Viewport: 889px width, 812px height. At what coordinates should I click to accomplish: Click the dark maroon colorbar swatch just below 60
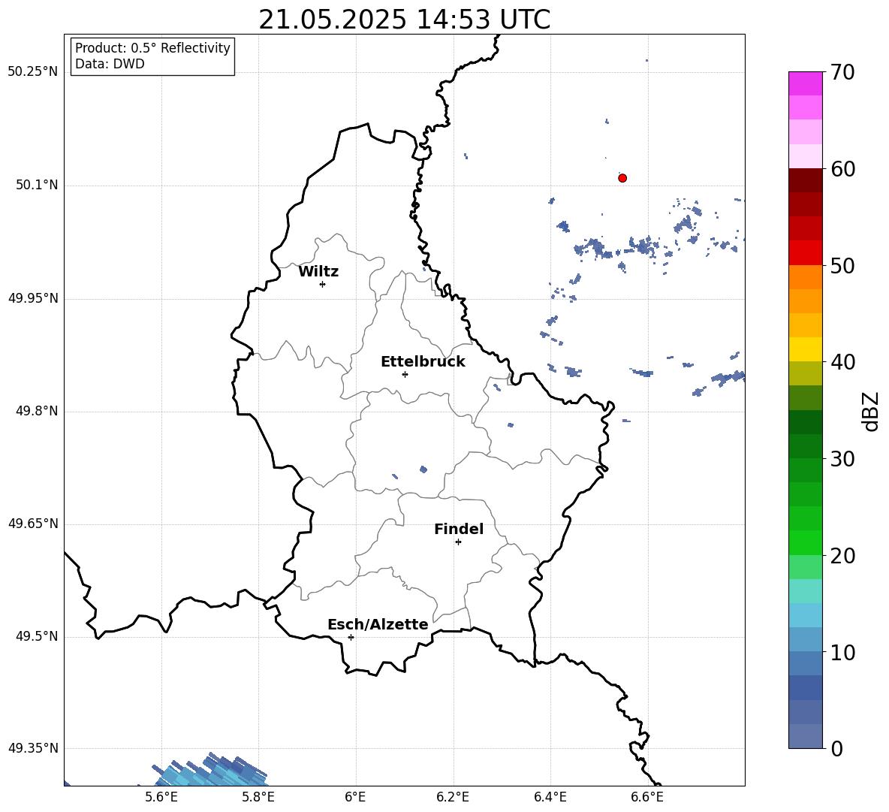coord(805,180)
